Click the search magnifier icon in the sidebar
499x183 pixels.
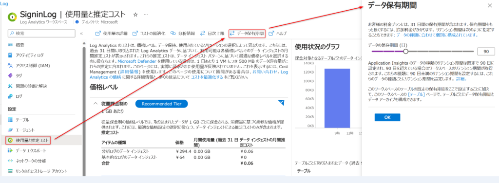pos(12,34)
